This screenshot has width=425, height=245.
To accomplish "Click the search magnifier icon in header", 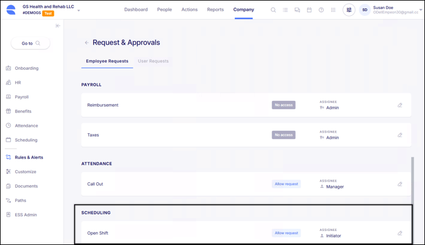I will click(x=273, y=10).
